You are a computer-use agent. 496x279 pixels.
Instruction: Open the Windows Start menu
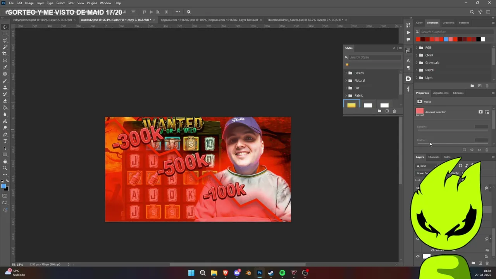point(191,273)
